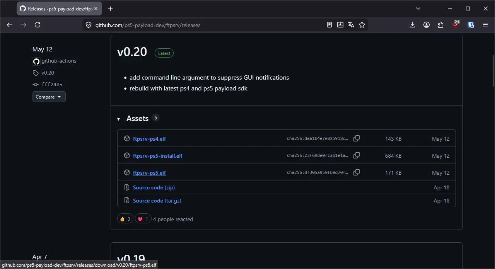Screen dimensions: 495x269
Task: Select the Releases ftpsrv browser tab
Action: pos(59,9)
